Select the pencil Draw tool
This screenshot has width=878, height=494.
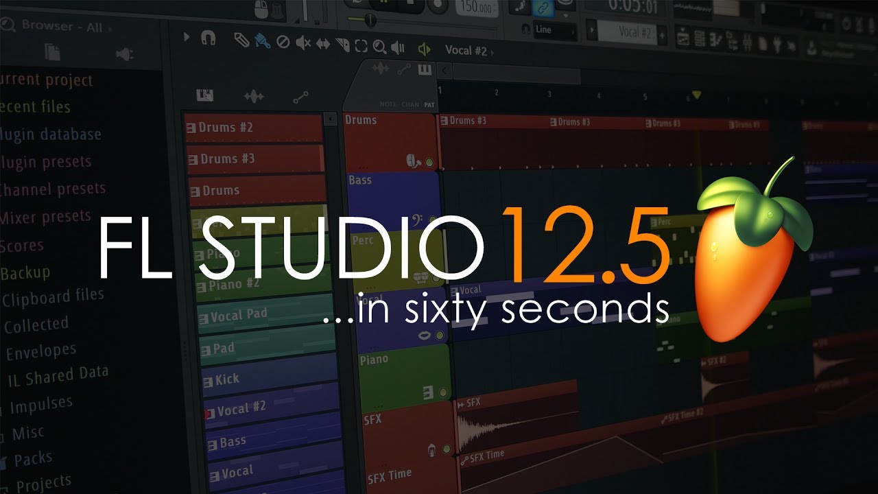(x=241, y=40)
